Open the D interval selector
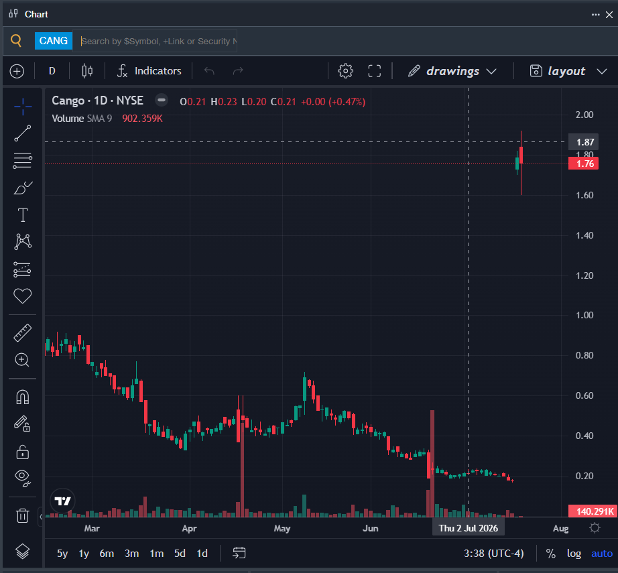This screenshot has width=618, height=573. pos(52,71)
